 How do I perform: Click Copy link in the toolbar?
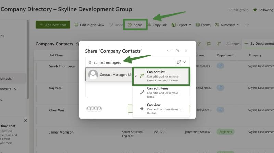[x=157, y=25]
